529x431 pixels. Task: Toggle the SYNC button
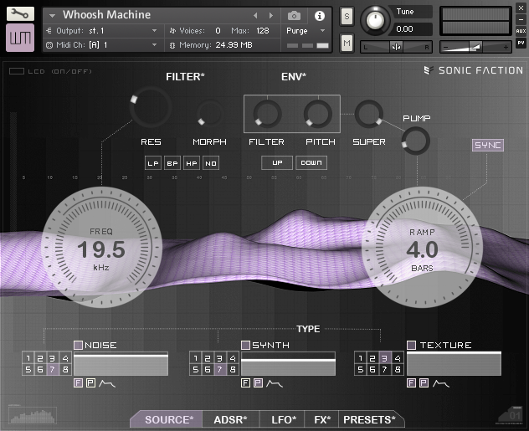[487, 146]
